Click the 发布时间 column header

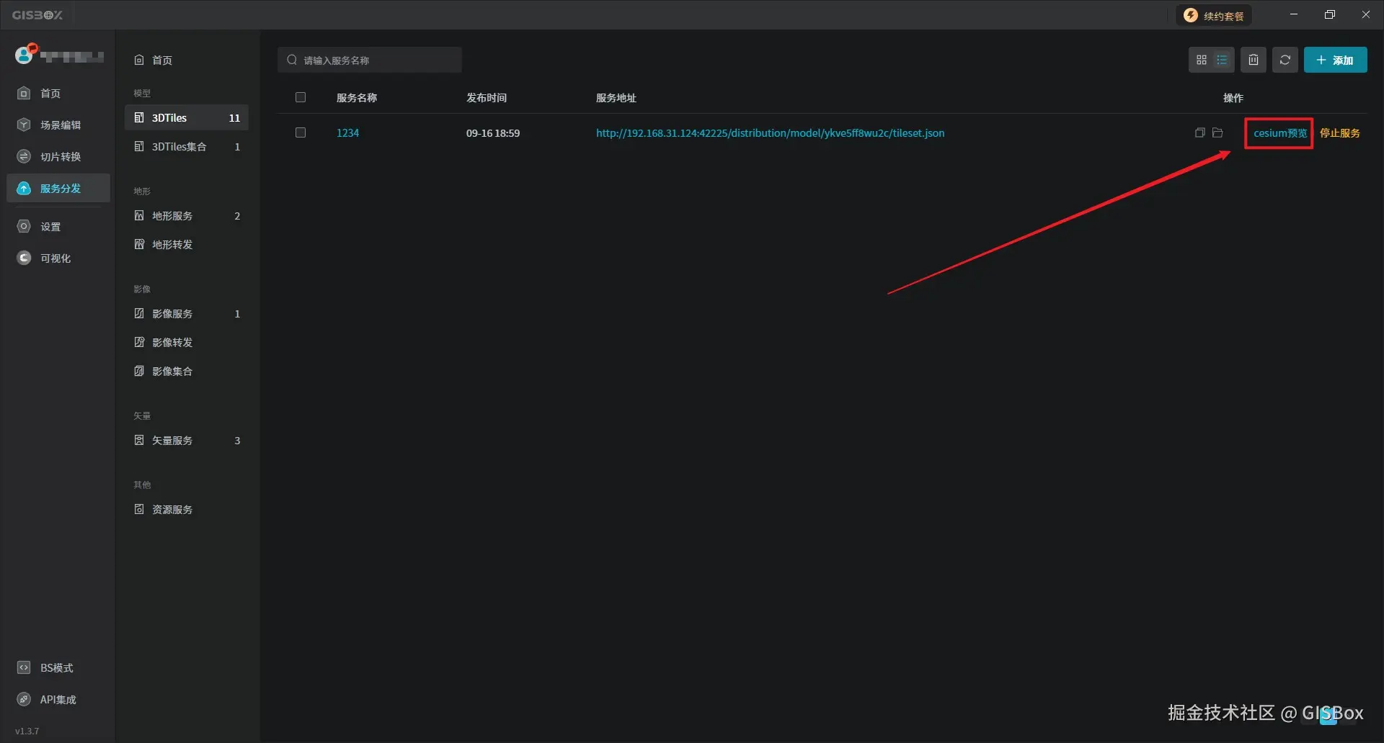[487, 98]
